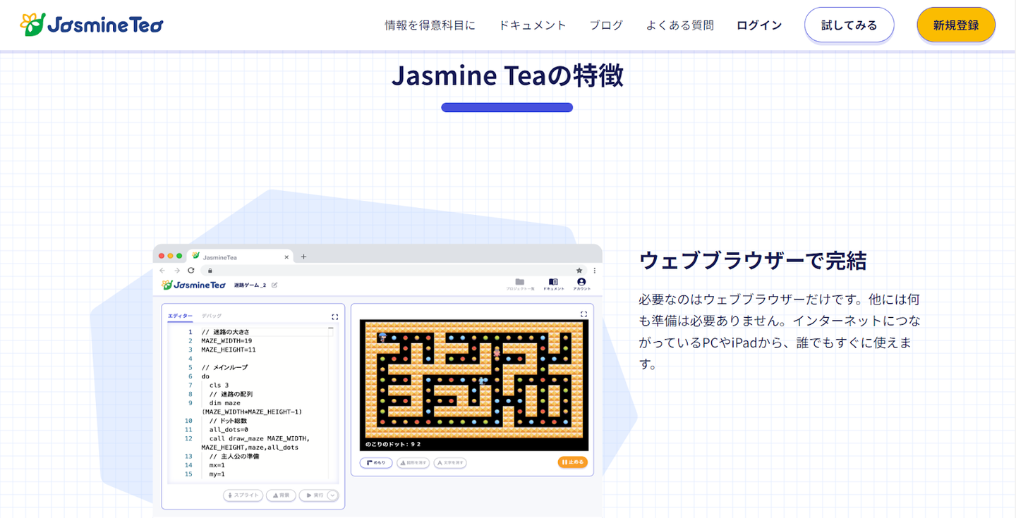Open a new tab with the plus icon

(x=303, y=257)
